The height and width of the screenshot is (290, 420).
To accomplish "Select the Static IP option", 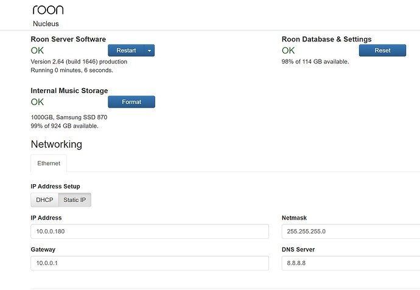I will coord(76,200).
